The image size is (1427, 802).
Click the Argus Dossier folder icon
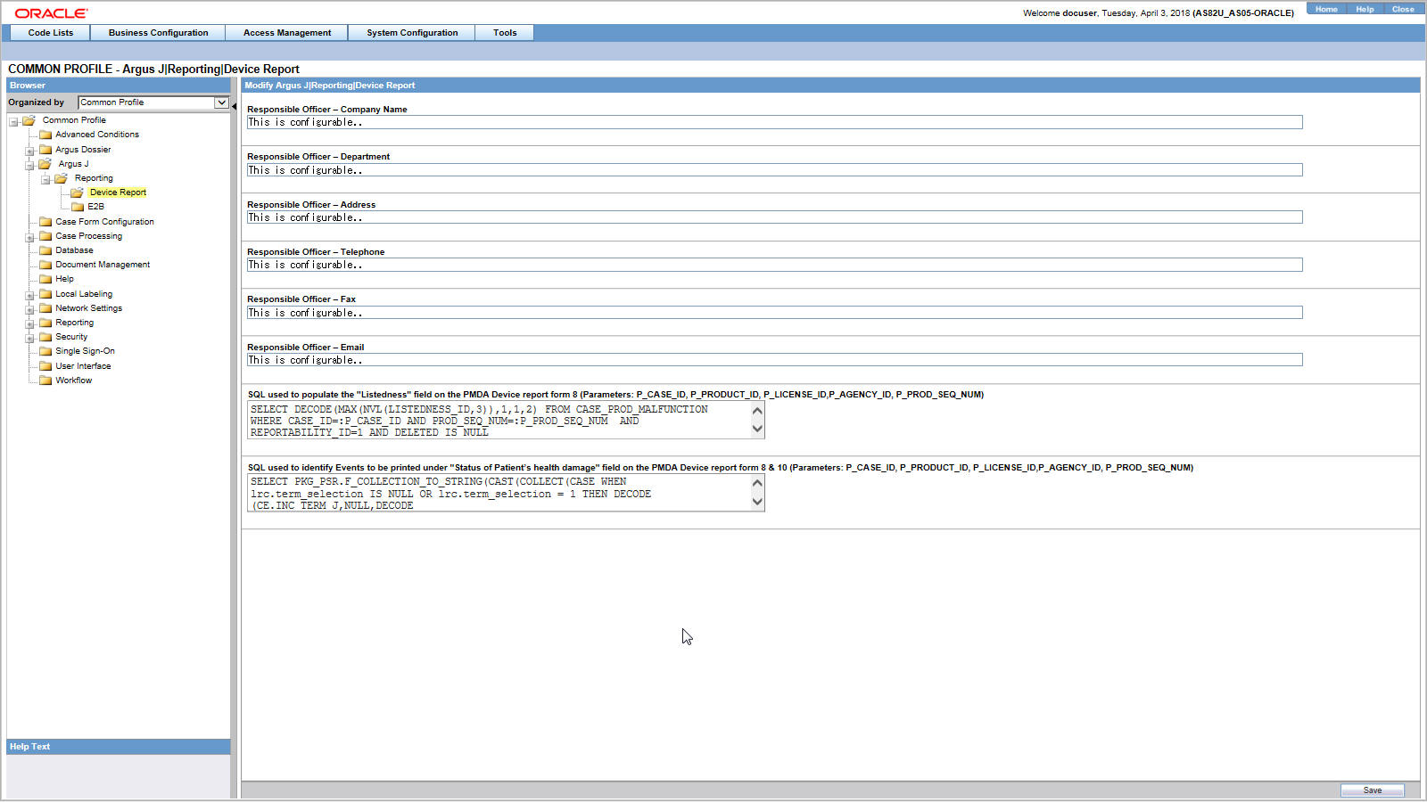click(45, 150)
